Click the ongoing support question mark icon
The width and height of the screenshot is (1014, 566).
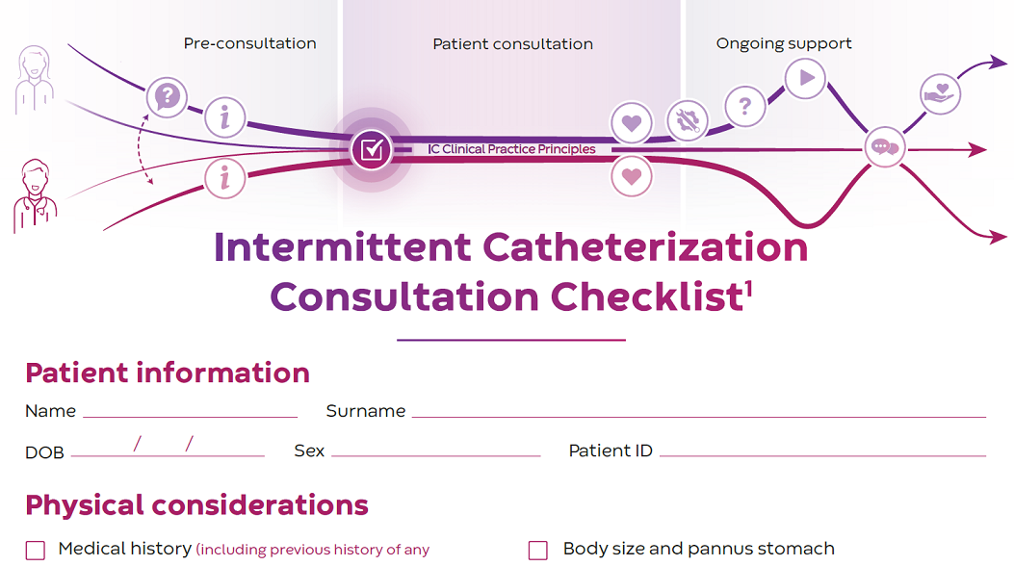point(744,105)
